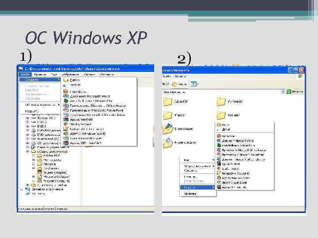318x238 pixels.
Task: Pick Архив WinRAR icon in File menu's Create submenu
Action: pos(66,119)
